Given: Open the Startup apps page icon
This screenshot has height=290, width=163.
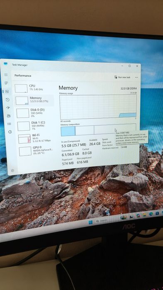Looking at the screenshot, I should click(x=8, y=108).
